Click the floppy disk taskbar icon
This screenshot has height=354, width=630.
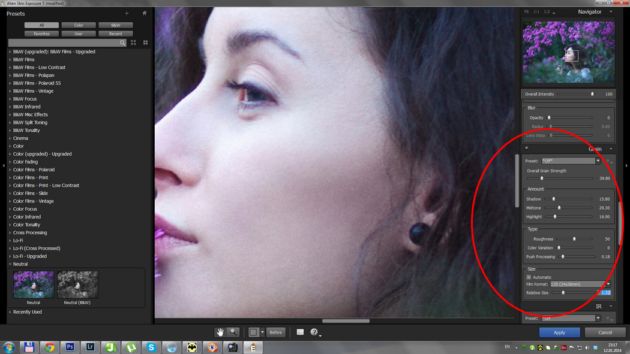29,347
